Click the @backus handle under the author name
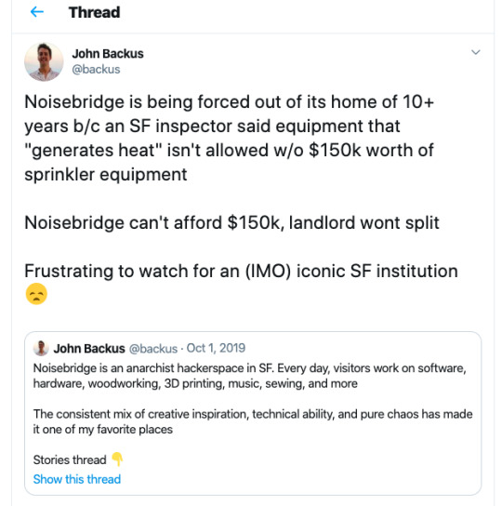Viewport: 502px width, 506px height. pyautogui.click(x=96, y=69)
